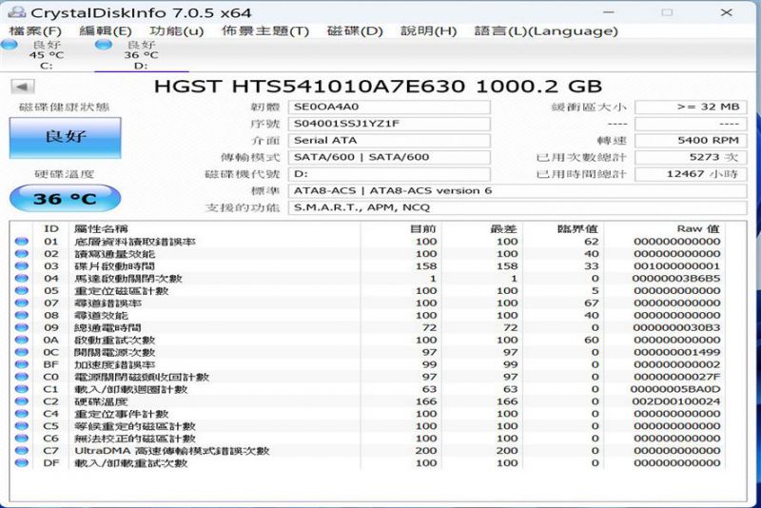Click the ATA8-ACS standard field

click(x=517, y=190)
